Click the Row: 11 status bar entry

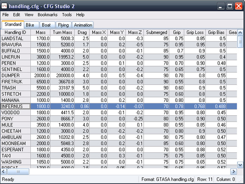[x=205, y=179]
